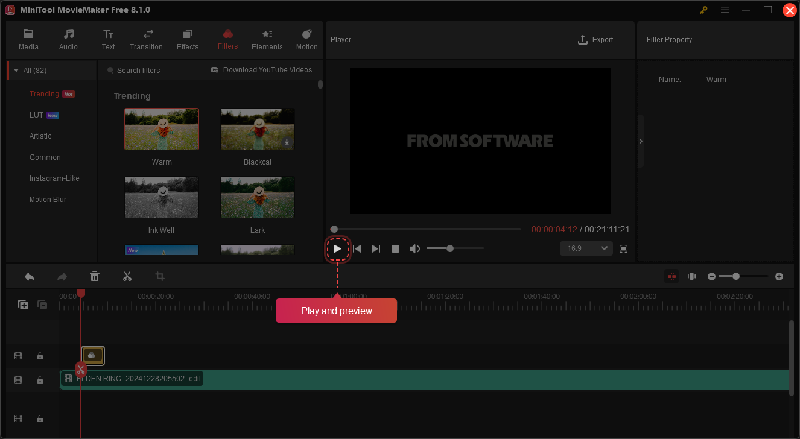
Task: Open the Elements tab
Action: 267,40
